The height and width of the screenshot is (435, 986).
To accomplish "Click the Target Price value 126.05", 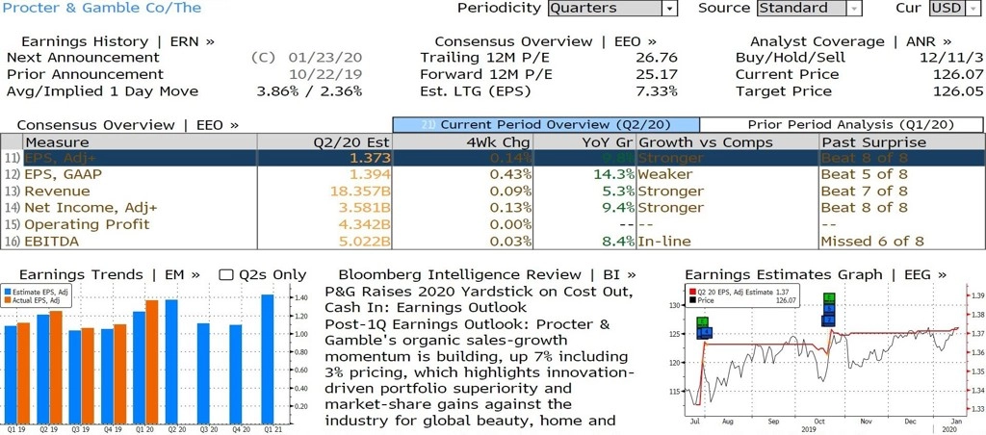I will pos(958,91).
